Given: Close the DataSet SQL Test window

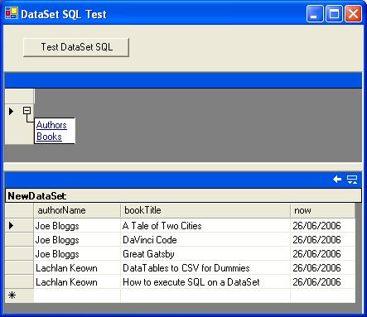Looking at the screenshot, I should 353,13.
